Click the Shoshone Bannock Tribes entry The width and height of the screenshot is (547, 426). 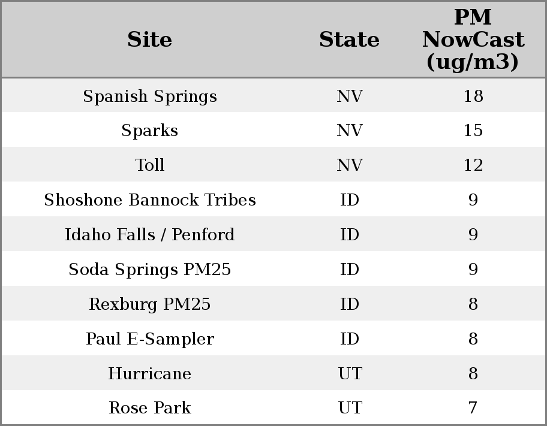149,200
